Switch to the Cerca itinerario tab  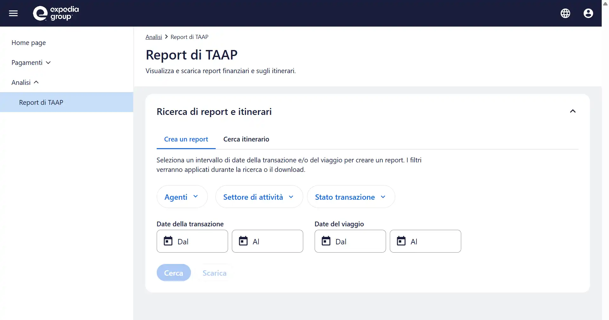coord(246,139)
